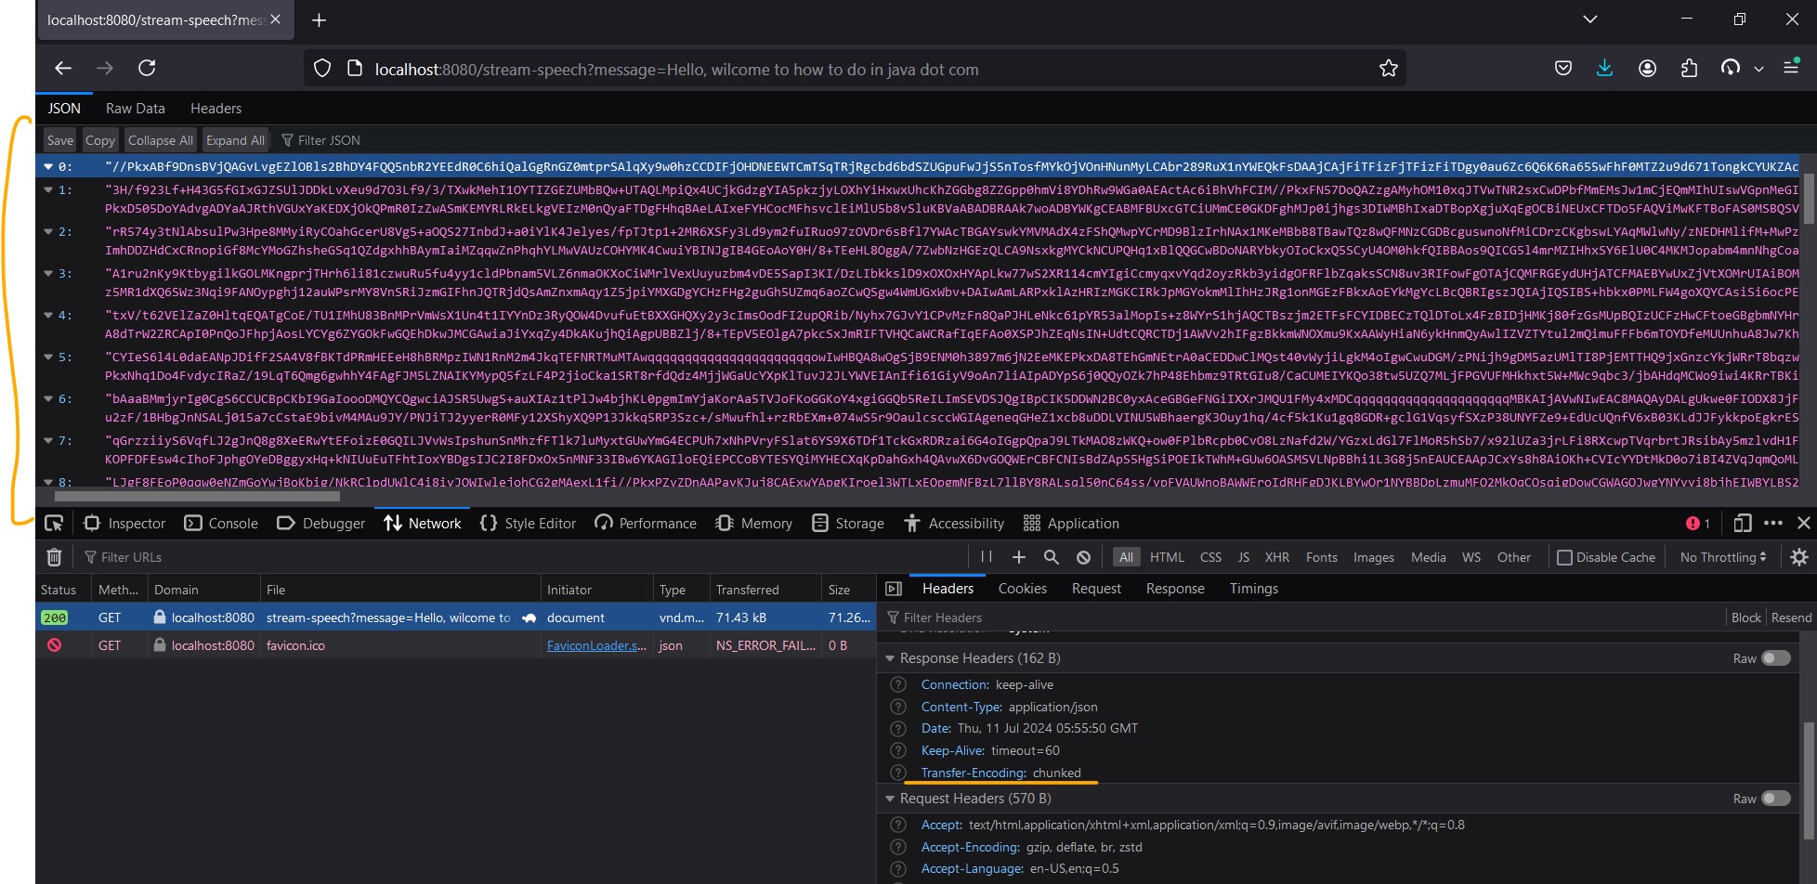Click the Expand All button
Image resolution: width=1817 pixels, height=884 pixels.
(x=235, y=139)
